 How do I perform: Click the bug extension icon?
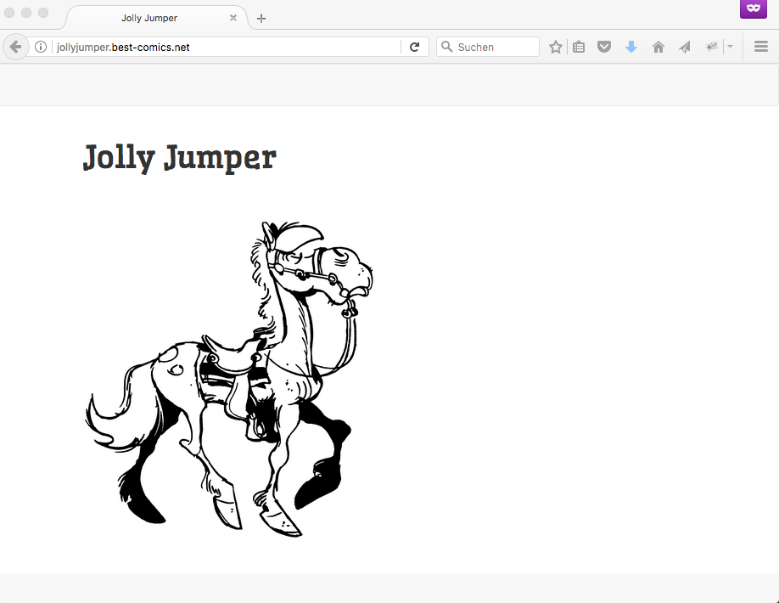pyautogui.click(x=712, y=48)
